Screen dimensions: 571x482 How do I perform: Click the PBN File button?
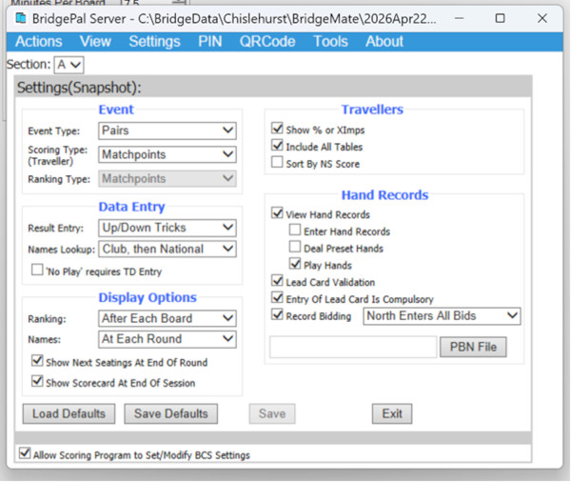(x=473, y=347)
